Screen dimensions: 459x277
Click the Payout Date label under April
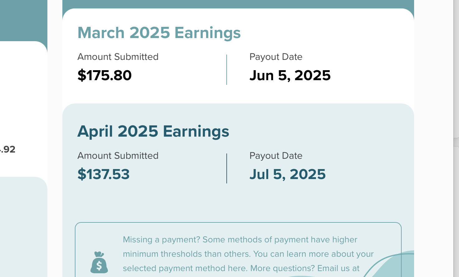coord(276,156)
